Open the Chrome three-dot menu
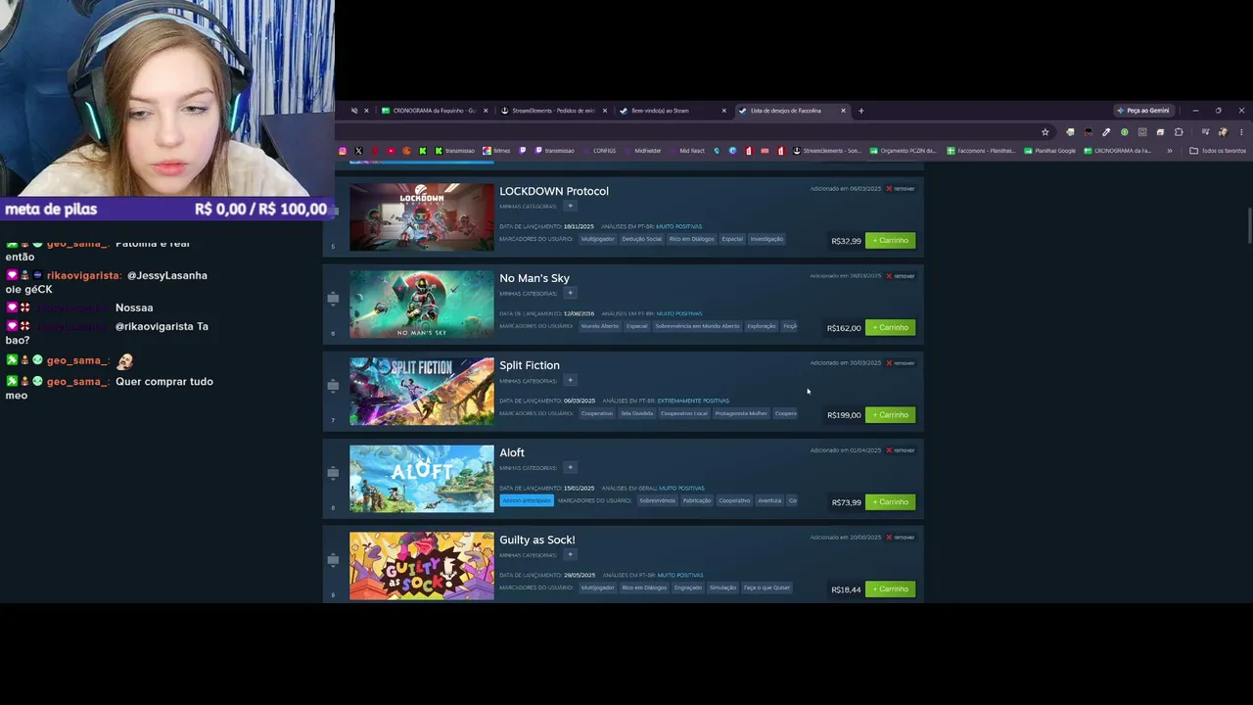The image size is (1253, 705). pos(1241,132)
